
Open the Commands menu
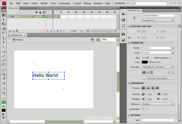(64, 3)
